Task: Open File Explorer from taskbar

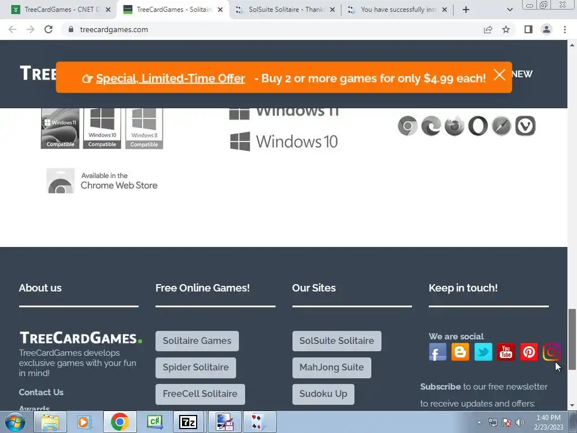Action: point(50,422)
